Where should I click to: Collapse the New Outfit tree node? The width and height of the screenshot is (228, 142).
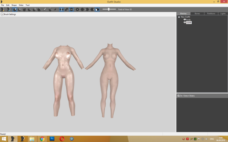179,17
